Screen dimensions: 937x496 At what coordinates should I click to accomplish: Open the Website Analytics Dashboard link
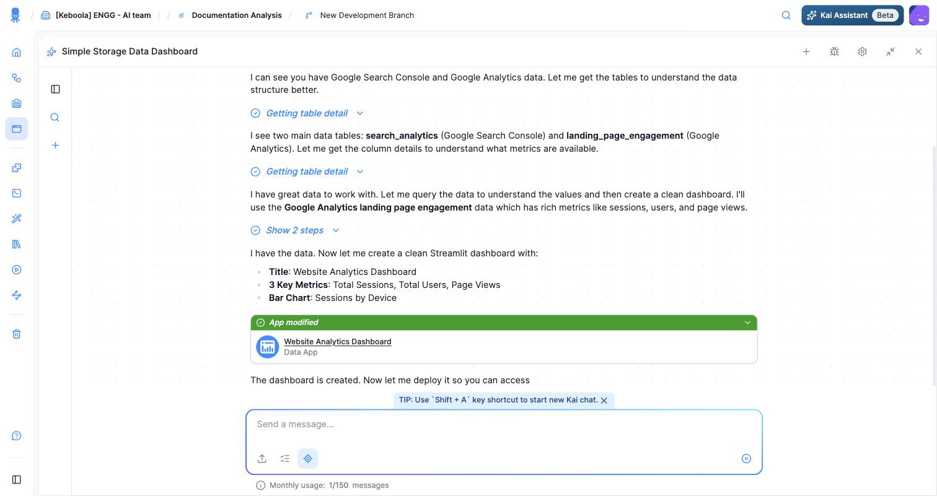tap(338, 342)
